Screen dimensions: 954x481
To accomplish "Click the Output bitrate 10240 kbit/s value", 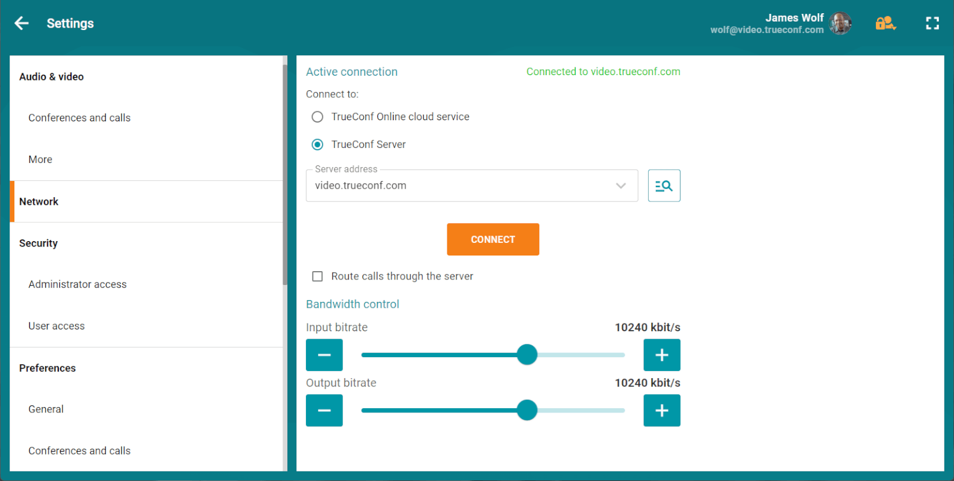I will point(647,383).
